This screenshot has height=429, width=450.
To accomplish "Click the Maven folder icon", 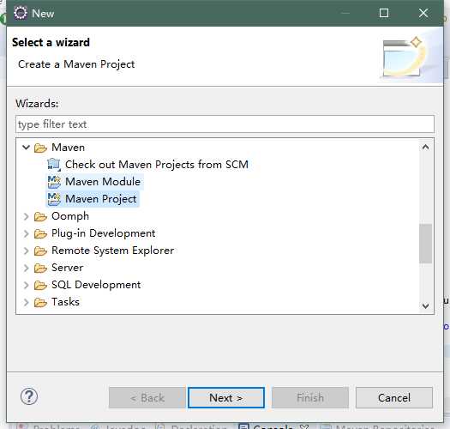I will click(40, 148).
